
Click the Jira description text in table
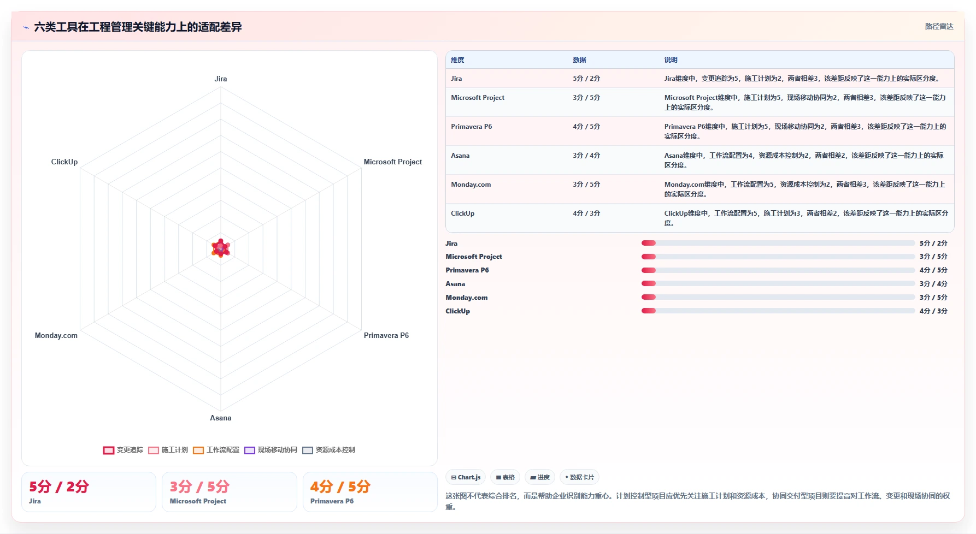click(x=803, y=79)
